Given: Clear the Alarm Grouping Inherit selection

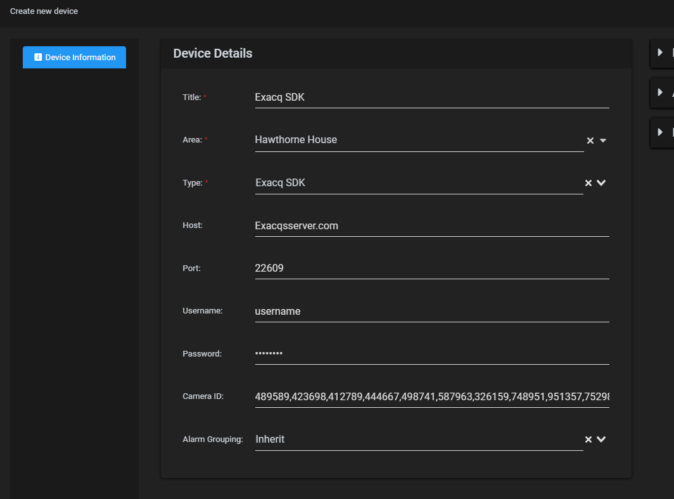Looking at the screenshot, I should coord(588,439).
